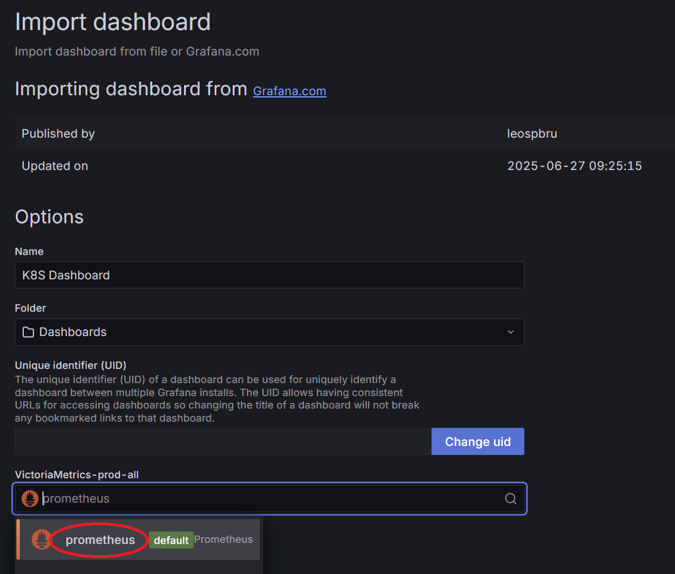The image size is (675, 574).
Task: Click the folder icon beside Dashboards
Action: tap(28, 332)
